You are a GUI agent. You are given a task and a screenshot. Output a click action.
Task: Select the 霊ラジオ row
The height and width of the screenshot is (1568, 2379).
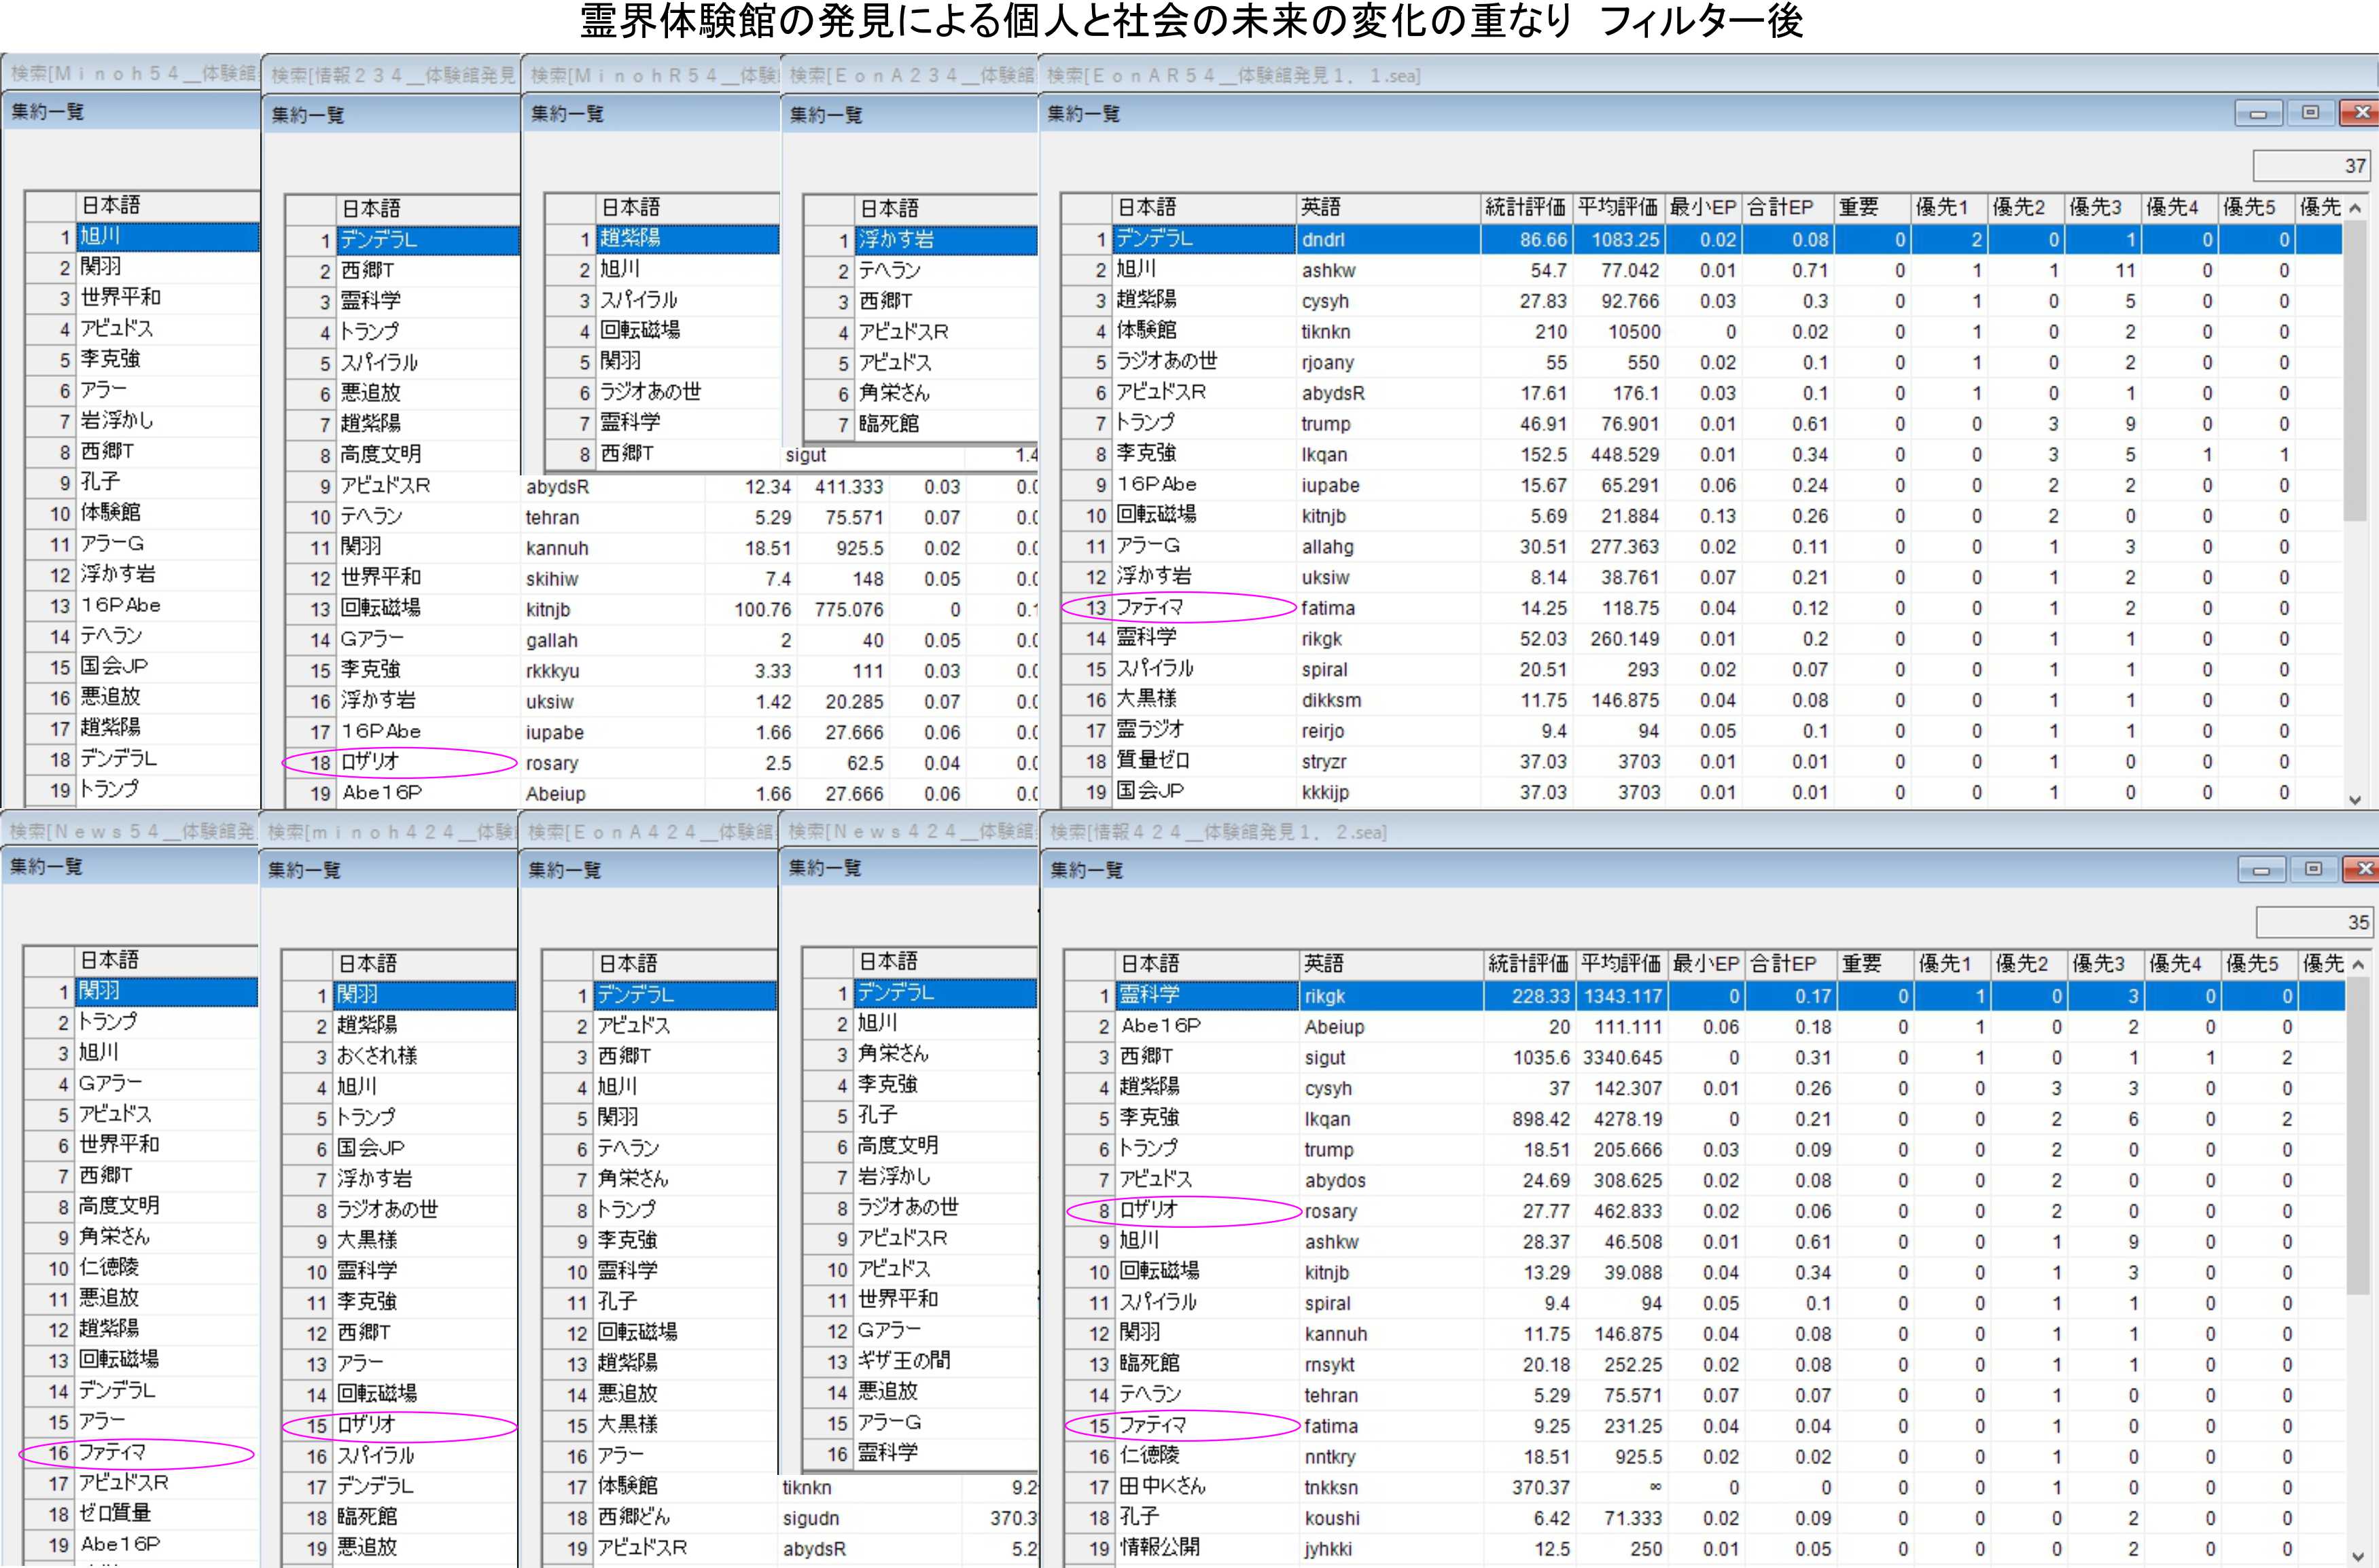tap(1701, 732)
